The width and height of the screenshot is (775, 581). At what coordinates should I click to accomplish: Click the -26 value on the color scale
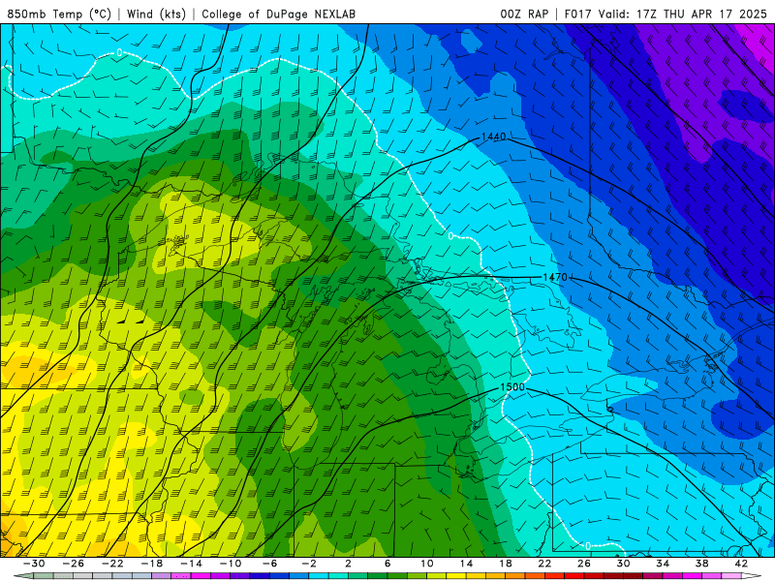pyautogui.click(x=74, y=564)
